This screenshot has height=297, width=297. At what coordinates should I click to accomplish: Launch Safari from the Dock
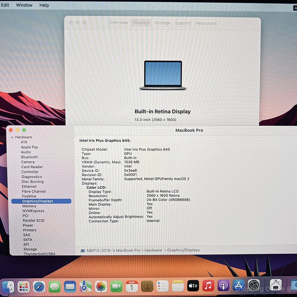click(x=39, y=286)
